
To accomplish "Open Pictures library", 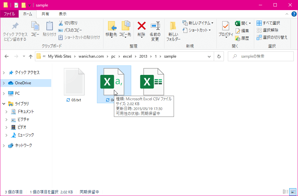I will click(24, 119).
